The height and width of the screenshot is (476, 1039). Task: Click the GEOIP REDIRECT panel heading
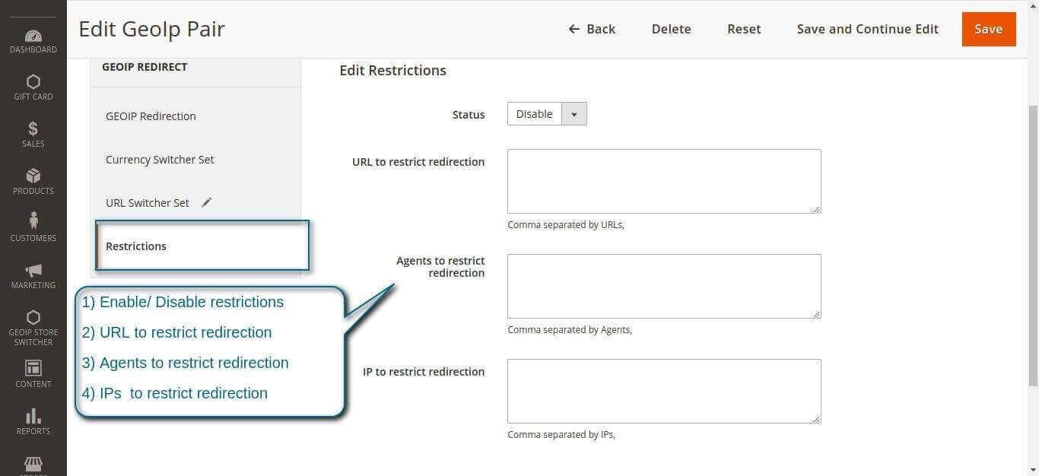pyautogui.click(x=145, y=67)
